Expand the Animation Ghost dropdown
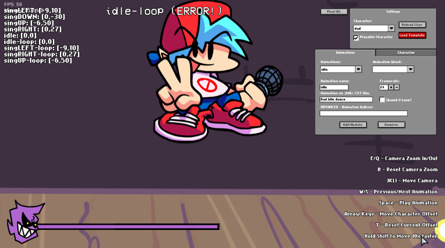The height and width of the screenshot is (248, 445). (x=410, y=69)
